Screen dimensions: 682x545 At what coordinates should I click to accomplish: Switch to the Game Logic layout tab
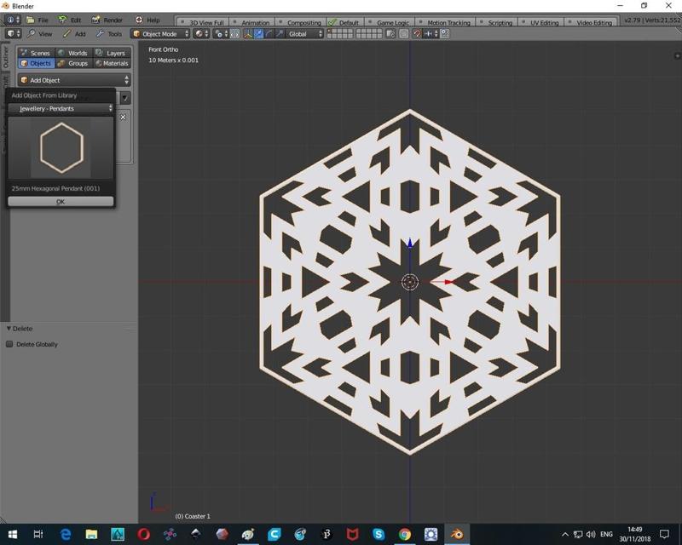coord(390,23)
